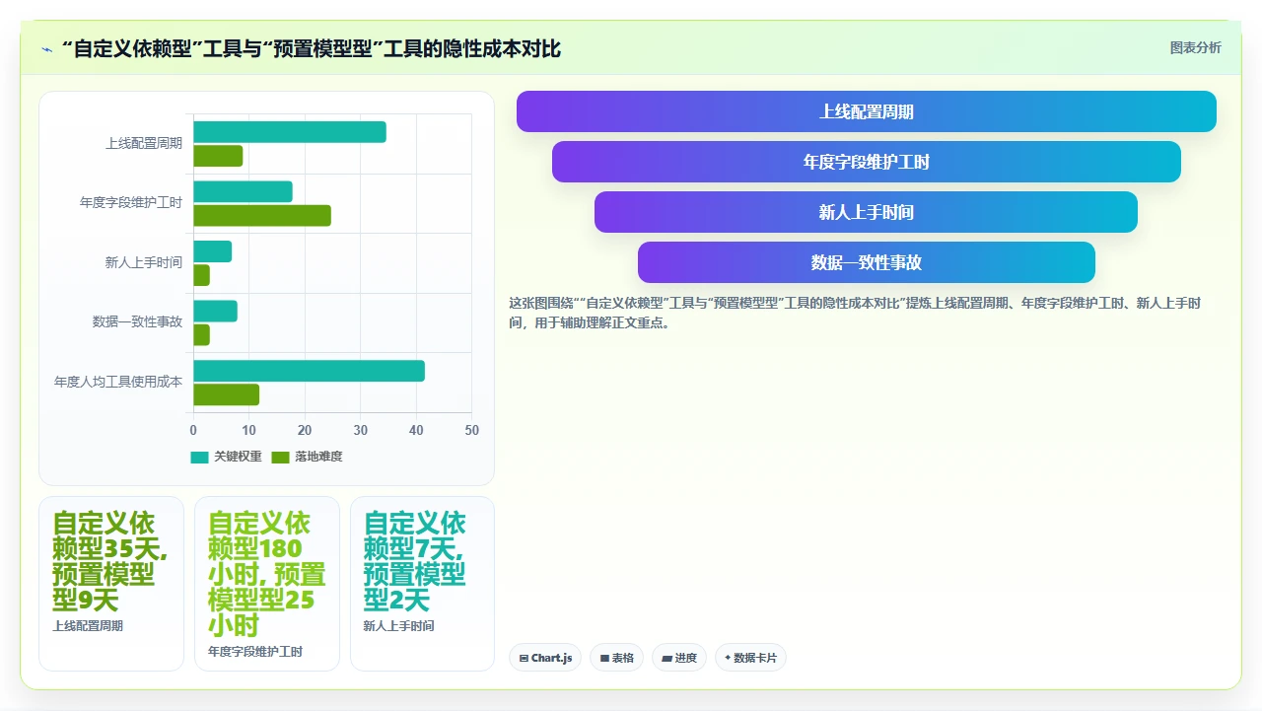This screenshot has height=711, width=1262.
Task: Click the lightning icon beside the title
Action: click(x=47, y=49)
